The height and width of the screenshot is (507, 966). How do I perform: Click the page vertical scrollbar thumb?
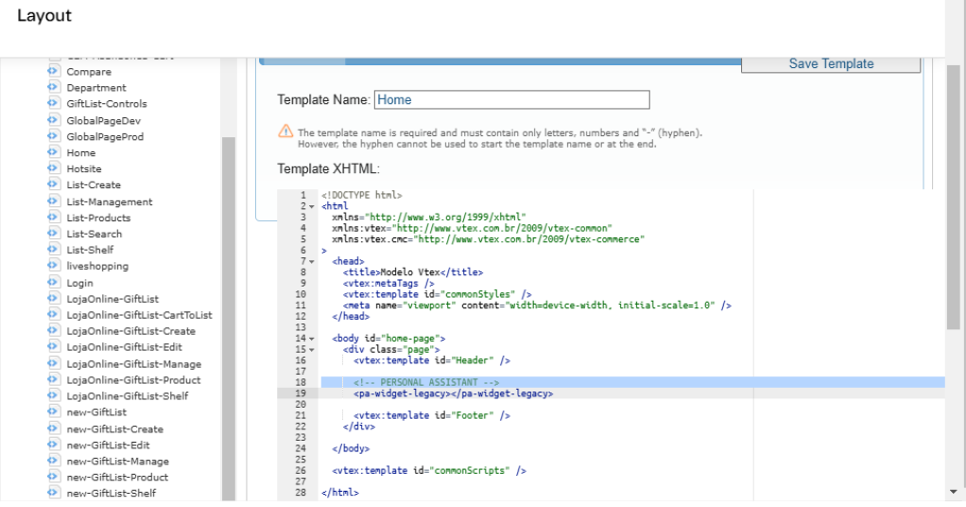click(x=953, y=198)
